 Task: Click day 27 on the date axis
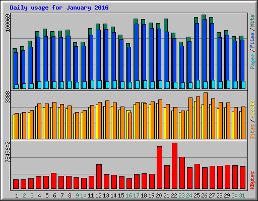tap(212, 195)
